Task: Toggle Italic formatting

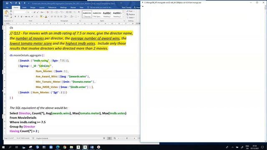Action: [x=18, y=17]
